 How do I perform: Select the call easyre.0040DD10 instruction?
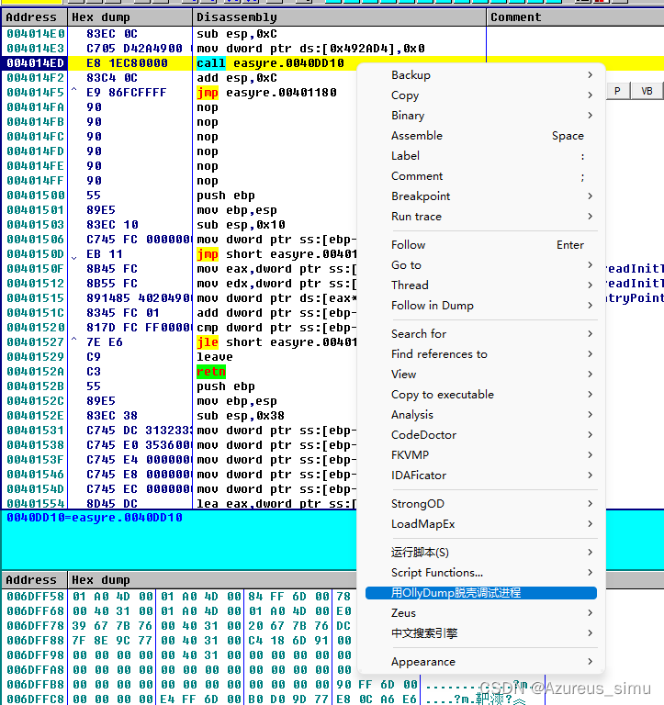pos(270,63)
